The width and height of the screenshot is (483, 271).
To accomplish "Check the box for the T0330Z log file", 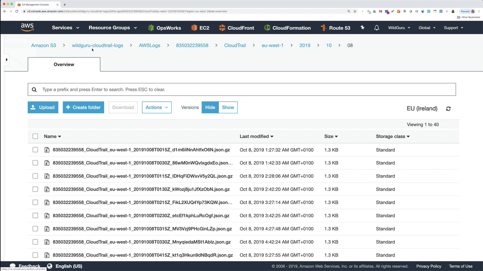I will (35, 242).
